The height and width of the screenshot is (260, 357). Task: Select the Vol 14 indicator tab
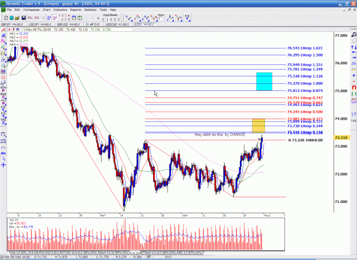[135, 253]
